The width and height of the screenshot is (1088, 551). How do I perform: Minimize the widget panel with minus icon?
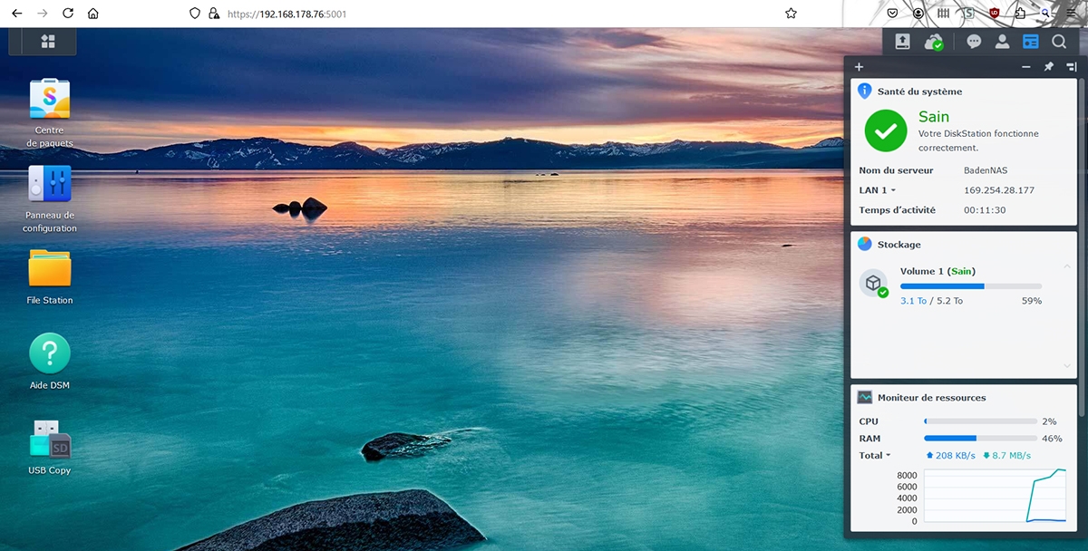click(1026, 67)
